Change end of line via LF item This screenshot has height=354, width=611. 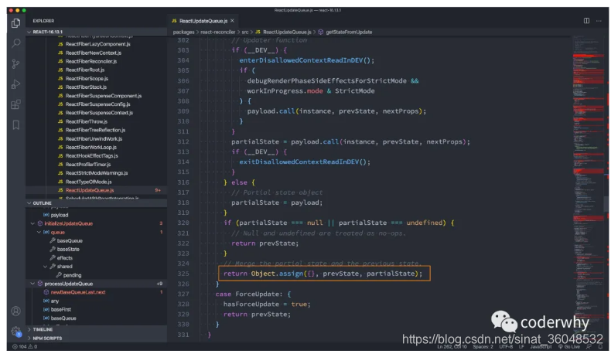point(521,346)
